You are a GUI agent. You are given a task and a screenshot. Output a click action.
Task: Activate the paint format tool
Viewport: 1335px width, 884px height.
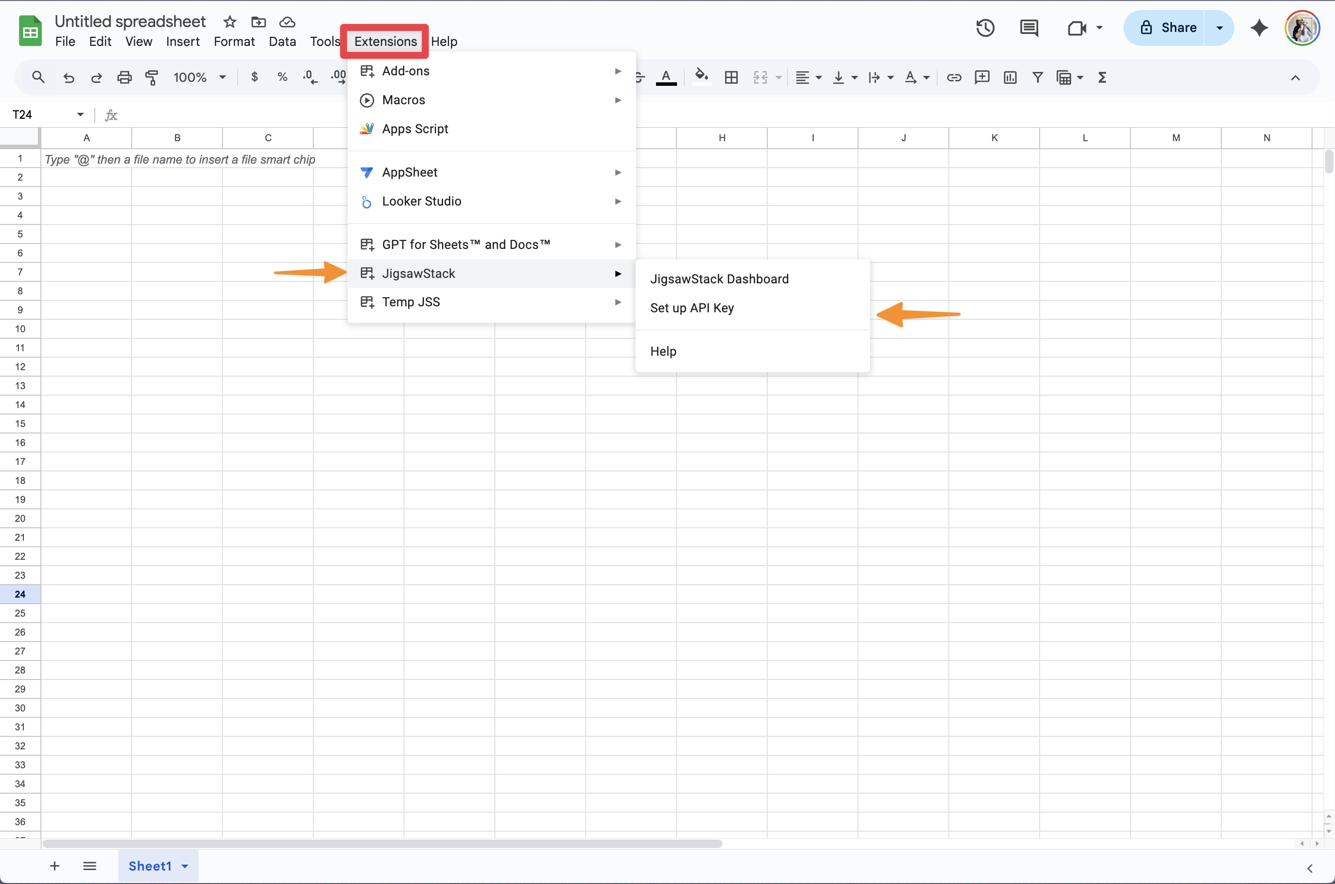[x=152, y=77]
